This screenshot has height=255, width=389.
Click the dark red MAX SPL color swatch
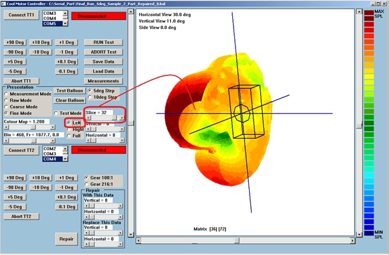coord(369,13)
